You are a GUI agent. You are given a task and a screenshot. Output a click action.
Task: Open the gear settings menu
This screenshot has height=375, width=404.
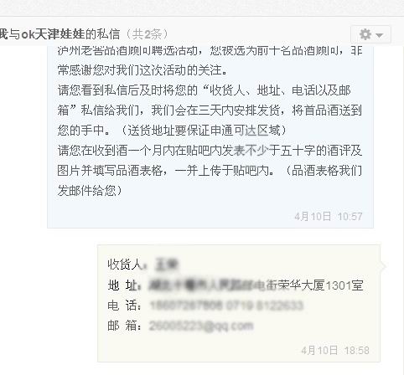[x=365, y=34]
